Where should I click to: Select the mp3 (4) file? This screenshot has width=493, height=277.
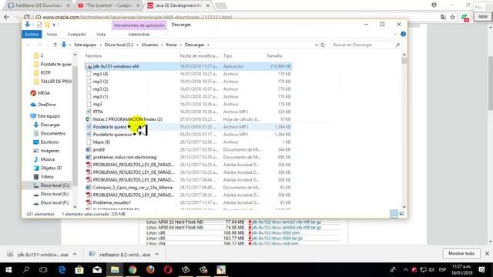188,74
